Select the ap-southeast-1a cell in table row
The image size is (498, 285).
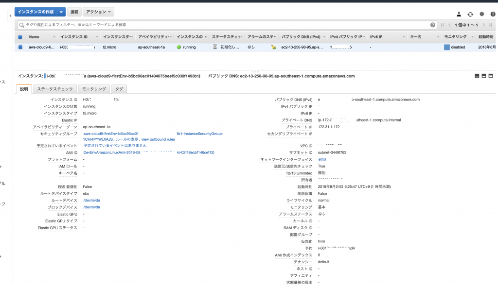[152, 47]
